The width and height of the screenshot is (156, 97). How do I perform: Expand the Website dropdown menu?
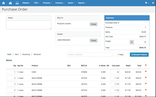(x=26, y=3)
